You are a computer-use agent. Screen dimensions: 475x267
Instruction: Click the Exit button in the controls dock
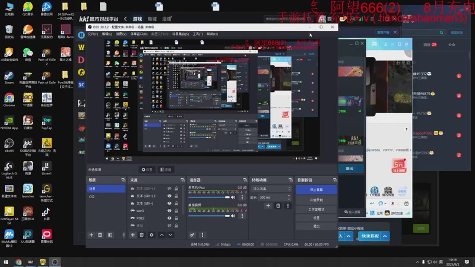(x=316, y=226)
